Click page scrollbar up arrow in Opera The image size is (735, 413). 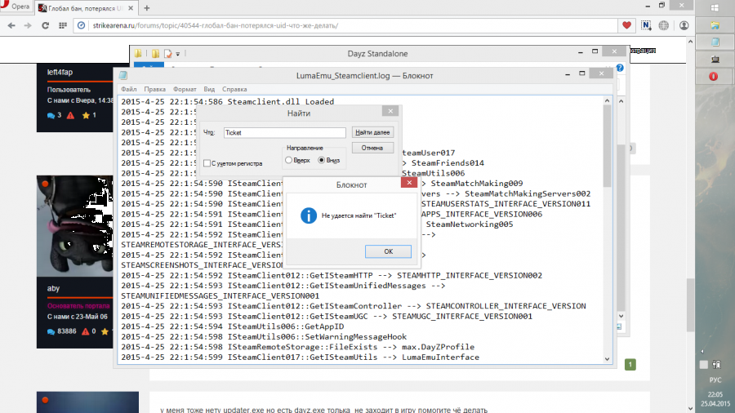690,42
